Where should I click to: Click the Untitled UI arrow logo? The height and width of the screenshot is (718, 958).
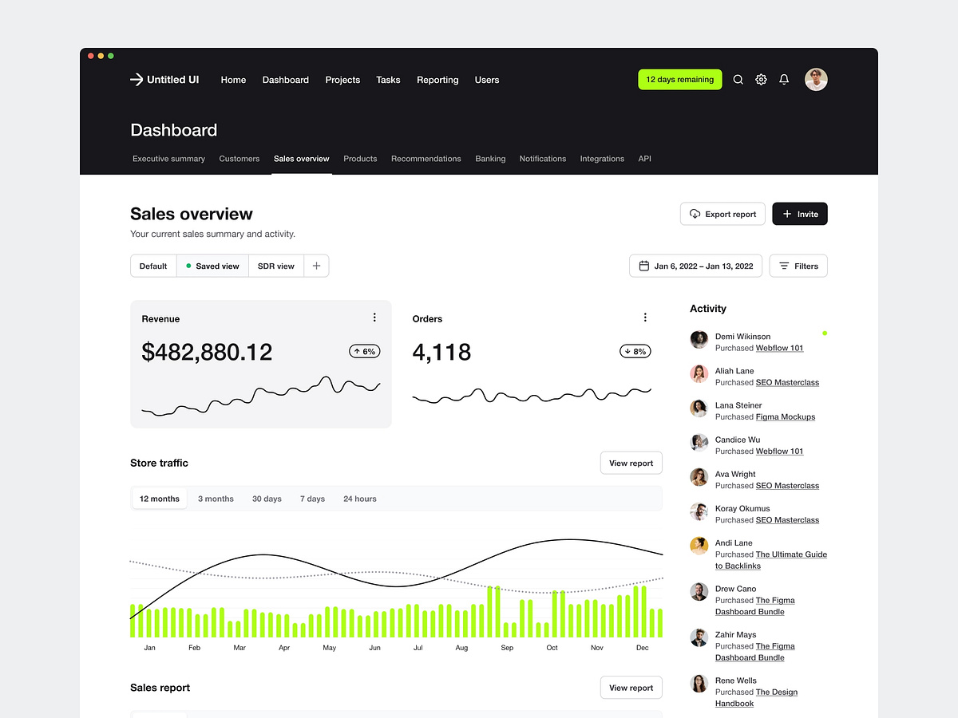tap(136, 80)
